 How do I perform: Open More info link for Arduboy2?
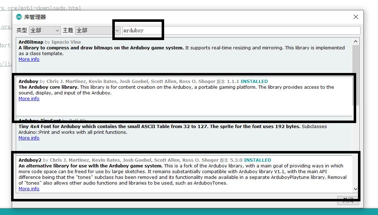pos(29,189)
